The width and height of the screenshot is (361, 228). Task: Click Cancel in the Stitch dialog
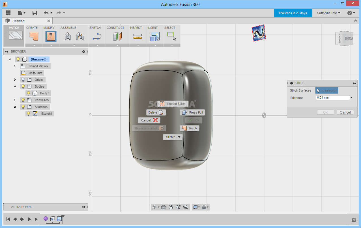pos(345,112)
